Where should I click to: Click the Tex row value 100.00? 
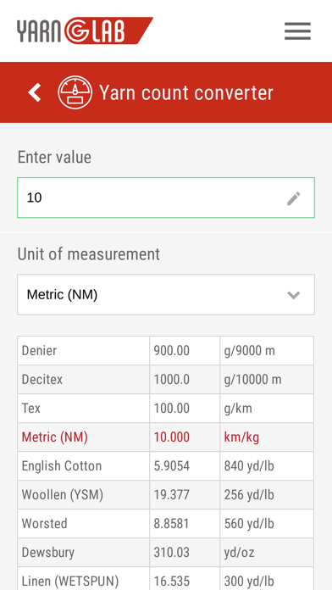click(171, 409)
